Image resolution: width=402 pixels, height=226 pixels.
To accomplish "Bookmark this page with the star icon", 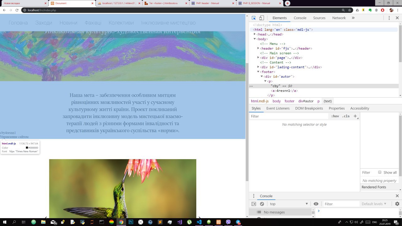I will click(x=349, y=10).
